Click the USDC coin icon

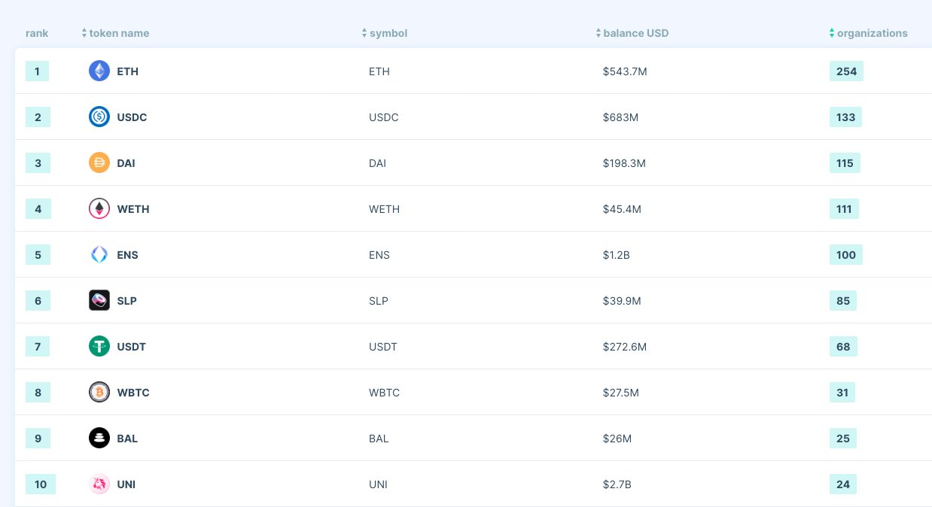click(99, 117)
